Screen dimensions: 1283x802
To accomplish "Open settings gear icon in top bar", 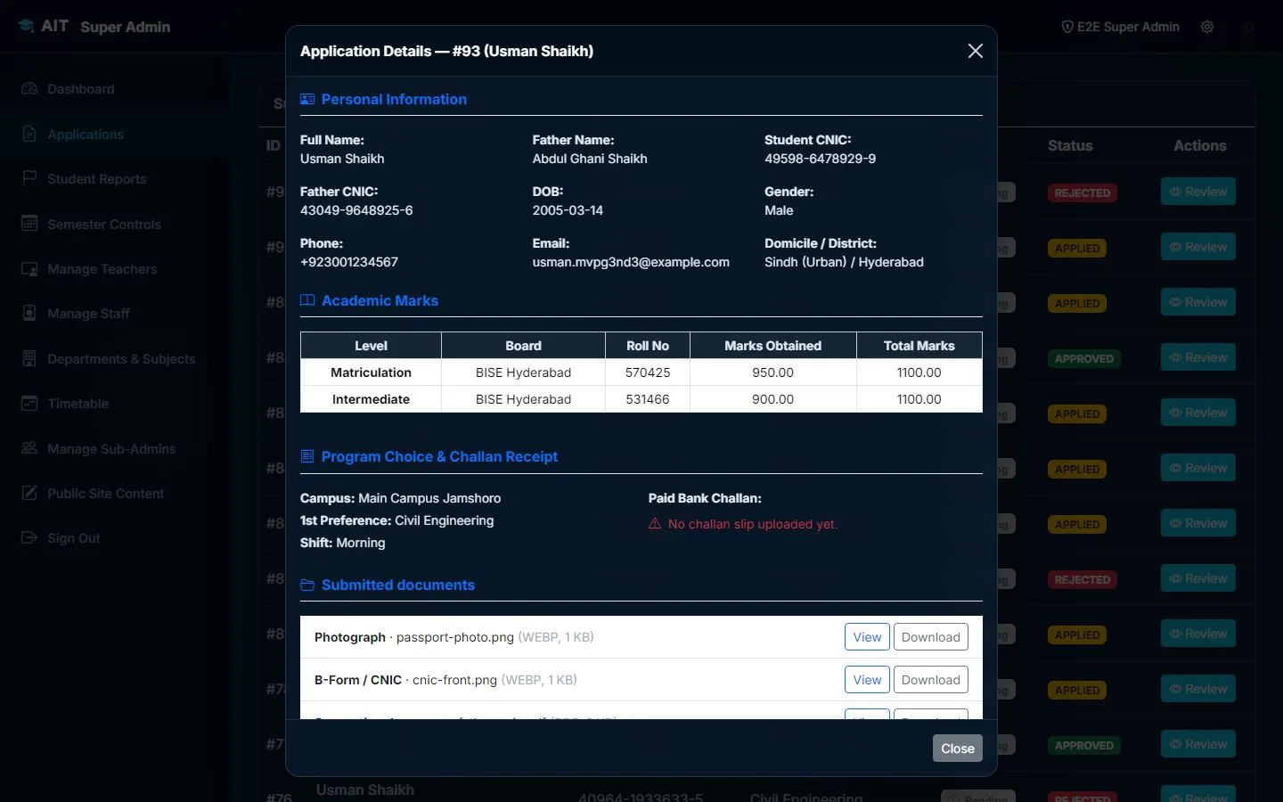I will coord(1207,27).
